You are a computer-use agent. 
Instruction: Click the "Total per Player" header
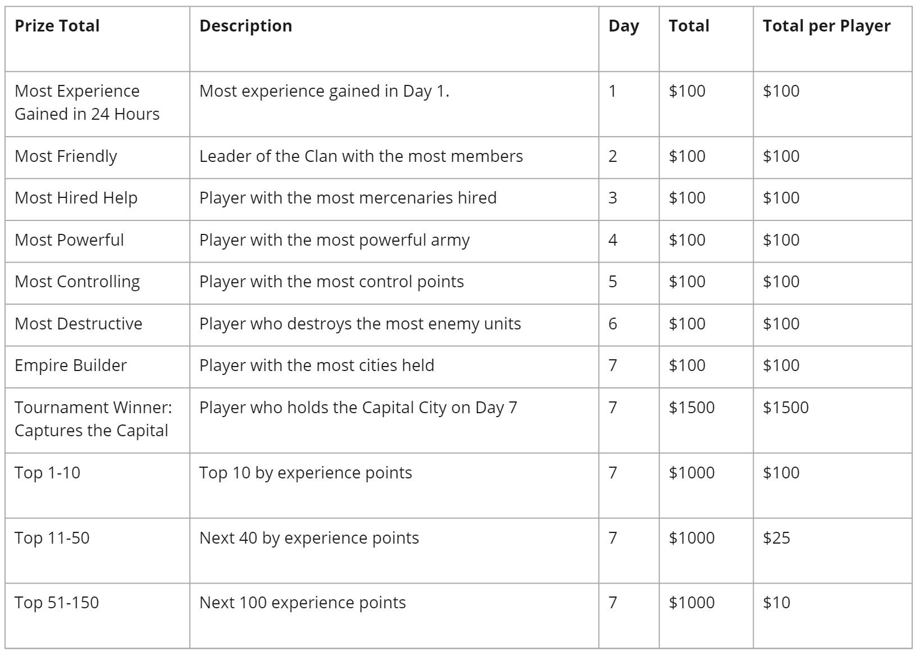pyautogui.click(x=826, y=26)
